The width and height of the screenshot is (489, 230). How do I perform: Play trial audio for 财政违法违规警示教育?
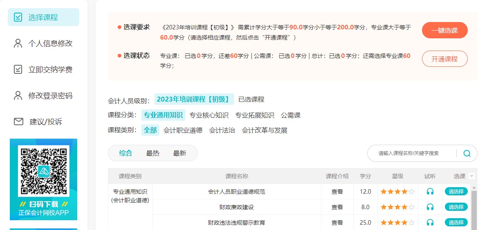(430, 223)
